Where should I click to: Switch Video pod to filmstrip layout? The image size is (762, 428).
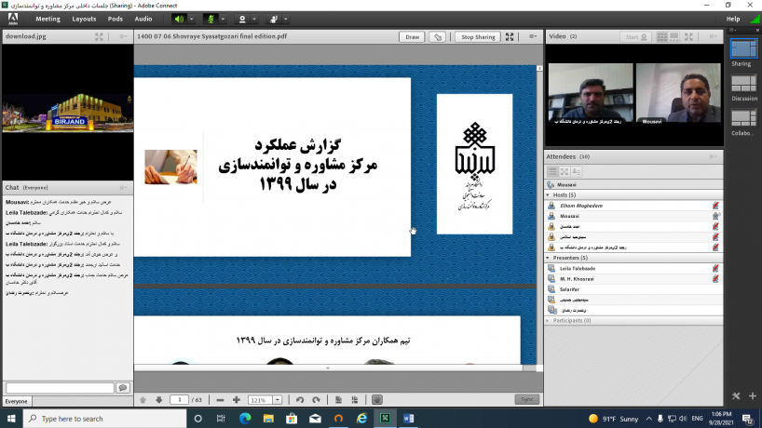coord(674,37)
